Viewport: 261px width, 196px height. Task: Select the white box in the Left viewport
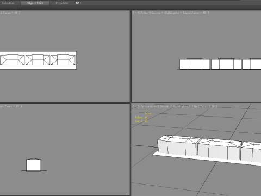pos(34,165)
